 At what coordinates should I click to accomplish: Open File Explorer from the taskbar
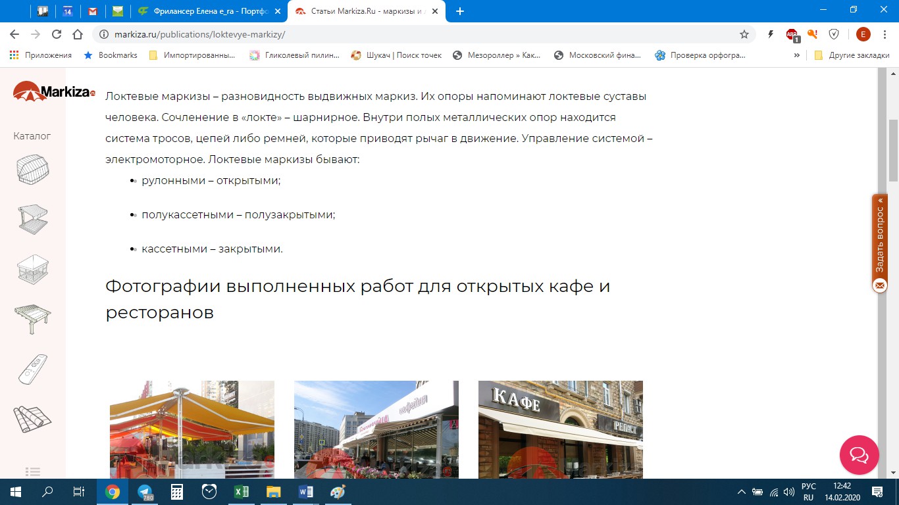(x=274, y=492)
